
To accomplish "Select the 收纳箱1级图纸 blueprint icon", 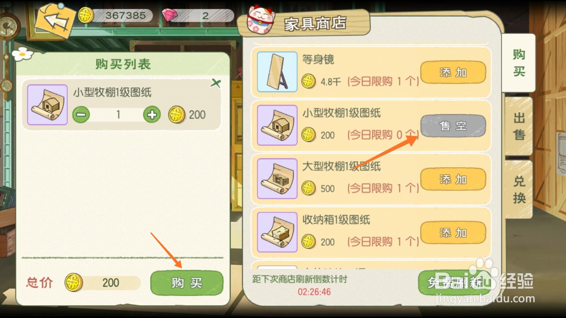I will point(277,232).
